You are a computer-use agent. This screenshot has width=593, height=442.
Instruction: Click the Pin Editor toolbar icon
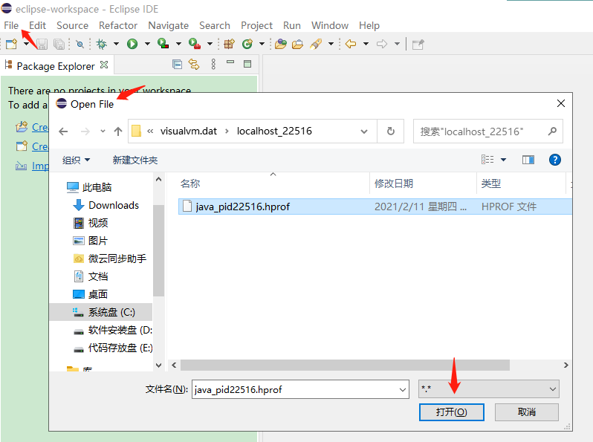tap(418, 45)
